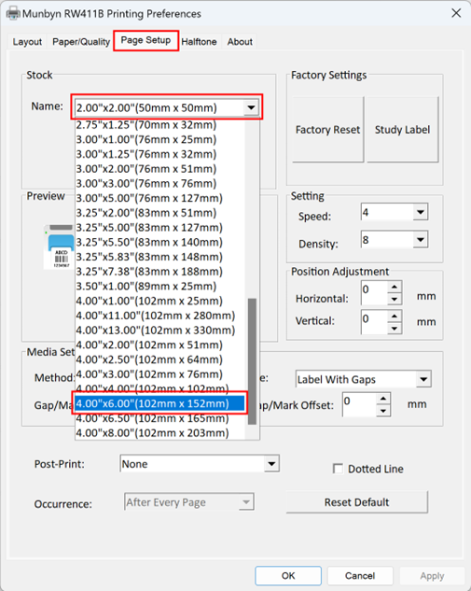Increase Gap/Mark Offset with up arrow
Image resolution: width=471 pixels, height=591 pixels.
tap(383, 399)
